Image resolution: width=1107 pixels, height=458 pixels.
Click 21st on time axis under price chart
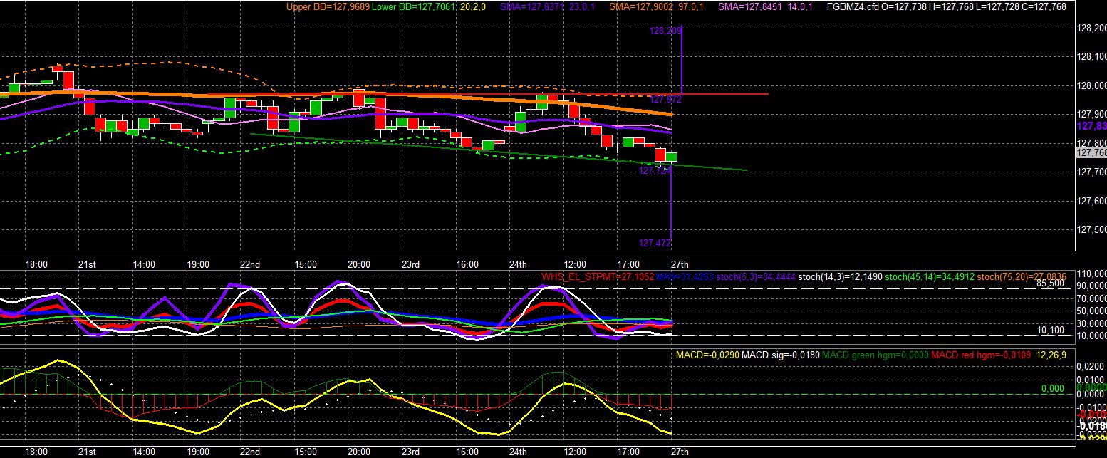pos(87,264)
